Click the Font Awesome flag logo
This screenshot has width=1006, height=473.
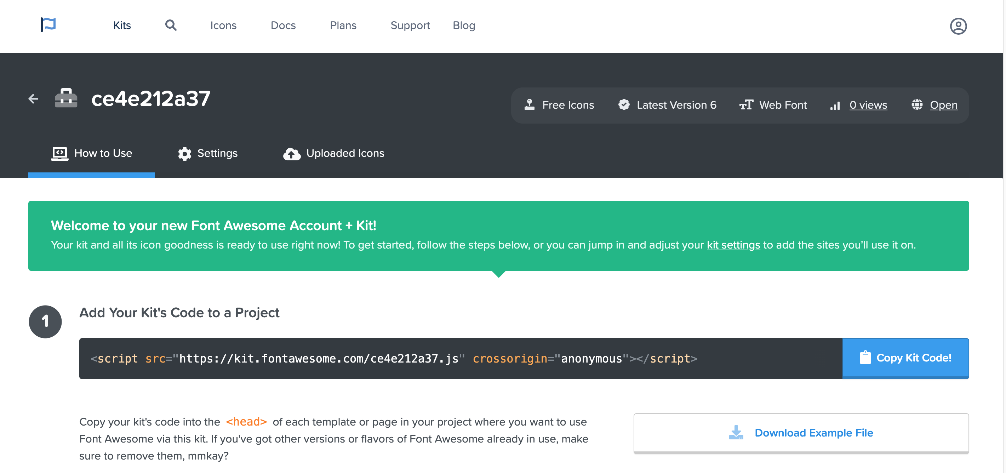coord(48,25)
